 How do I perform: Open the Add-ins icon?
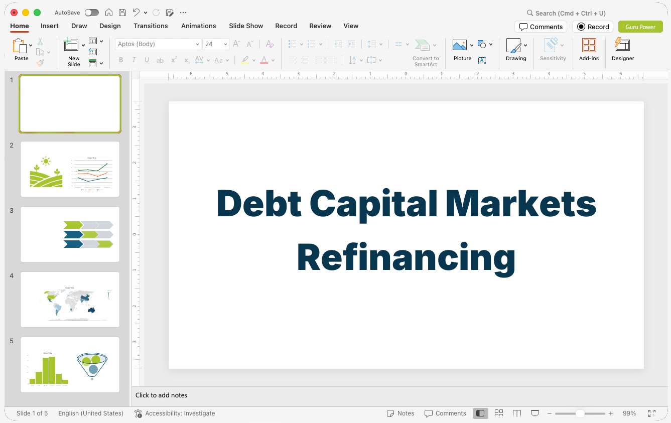pos(589,45)
